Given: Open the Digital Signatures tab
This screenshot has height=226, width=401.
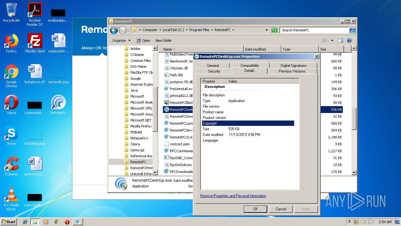Looking at the screenshot, I should pos(294,66).
